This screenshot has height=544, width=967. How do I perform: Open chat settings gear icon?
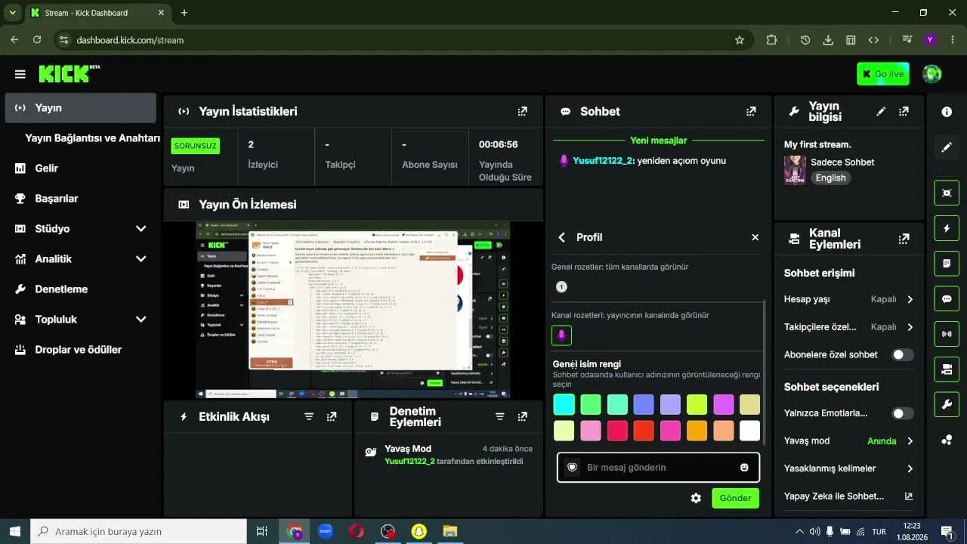[x=696, y=498]
